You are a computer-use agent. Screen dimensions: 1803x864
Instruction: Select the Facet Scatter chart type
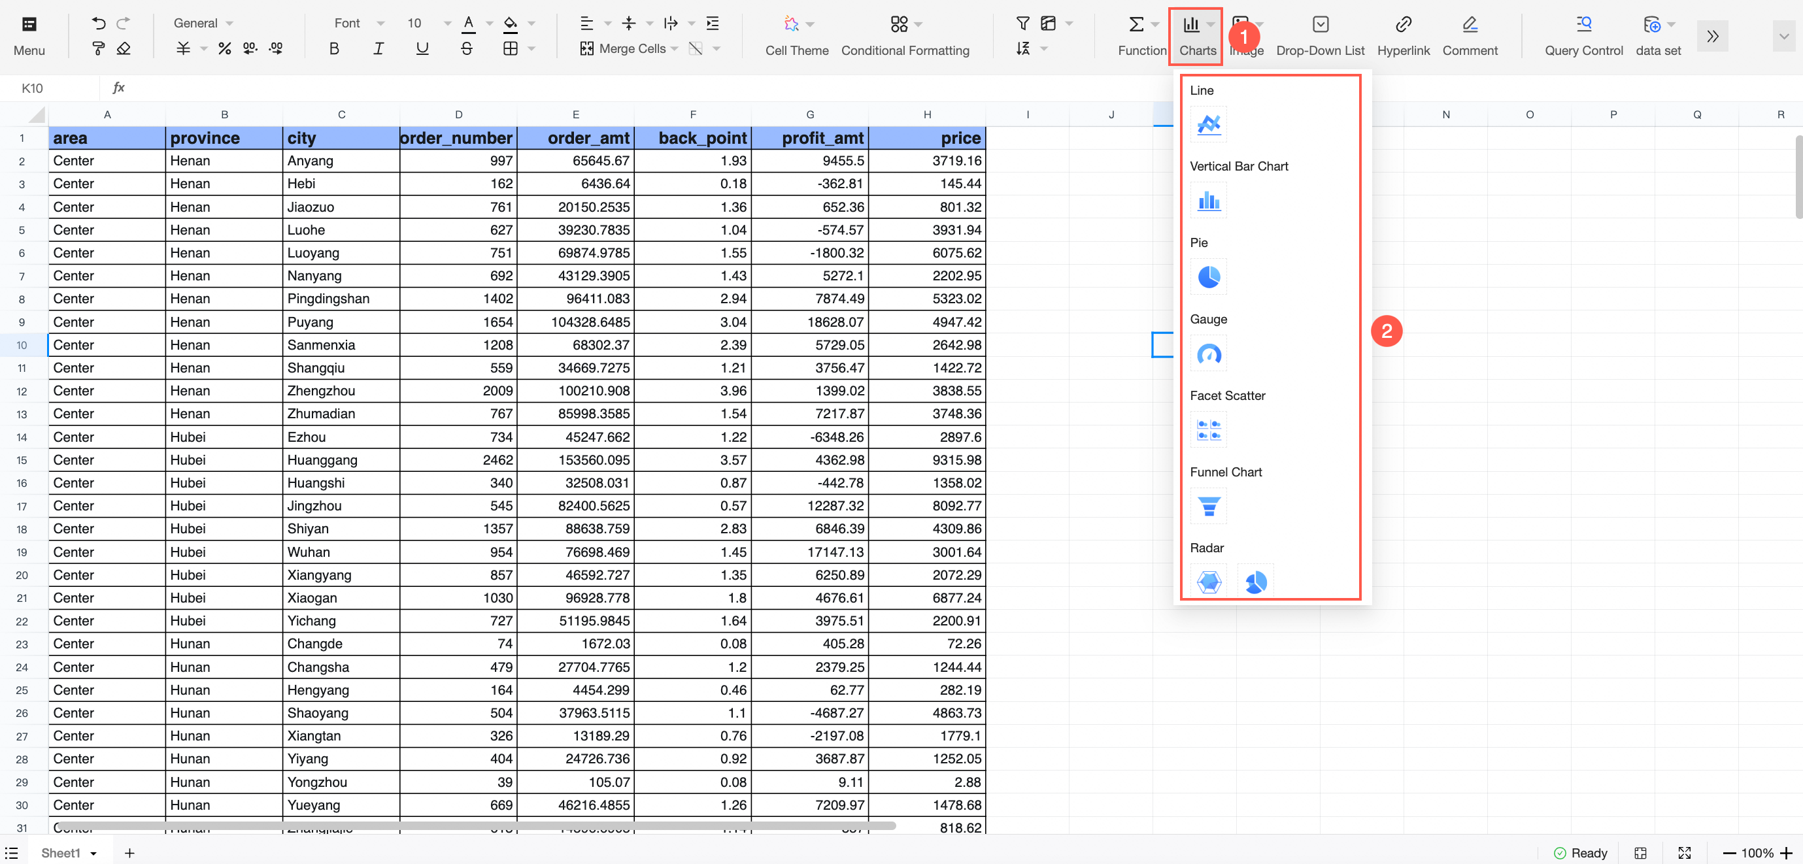[x=1209, y=429]
